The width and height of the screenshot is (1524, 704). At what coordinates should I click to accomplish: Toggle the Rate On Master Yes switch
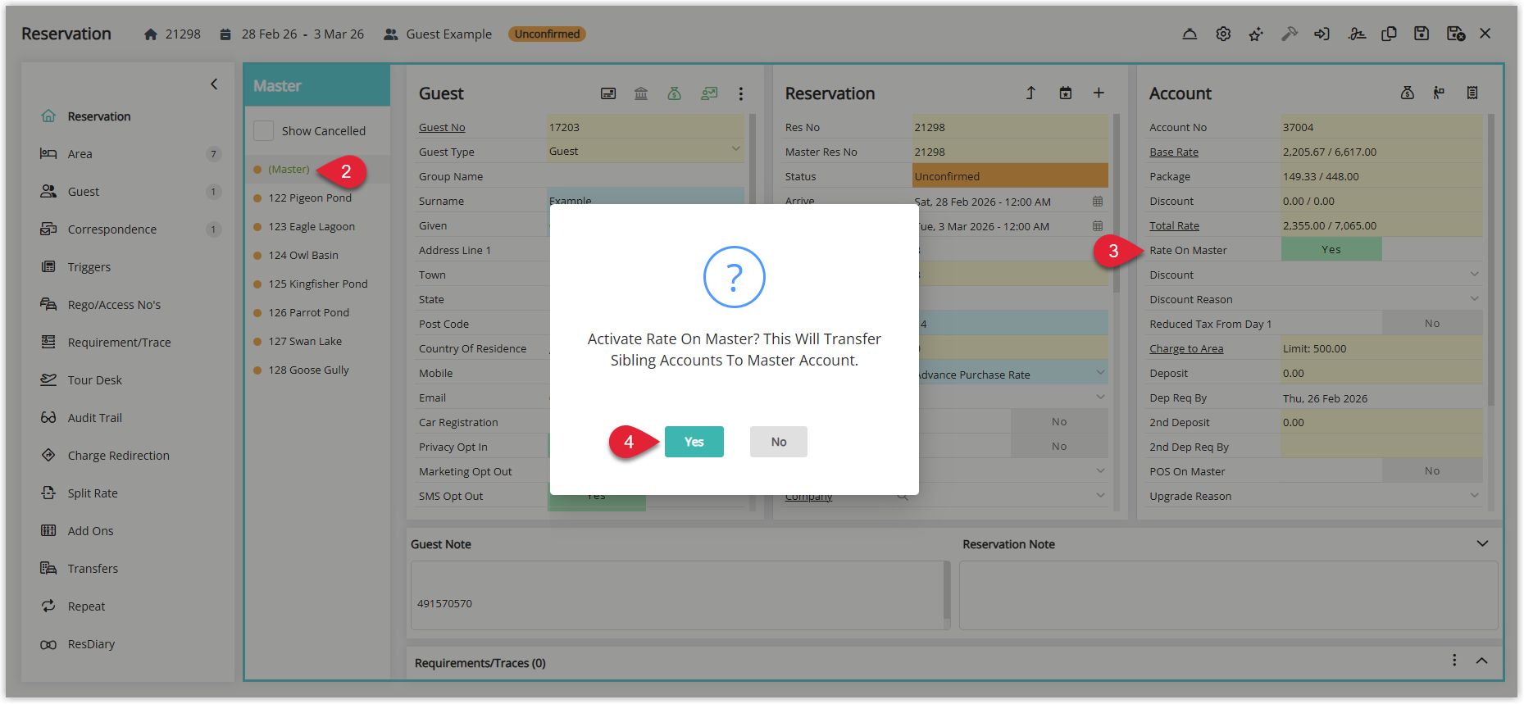(x=1331, y=250)
